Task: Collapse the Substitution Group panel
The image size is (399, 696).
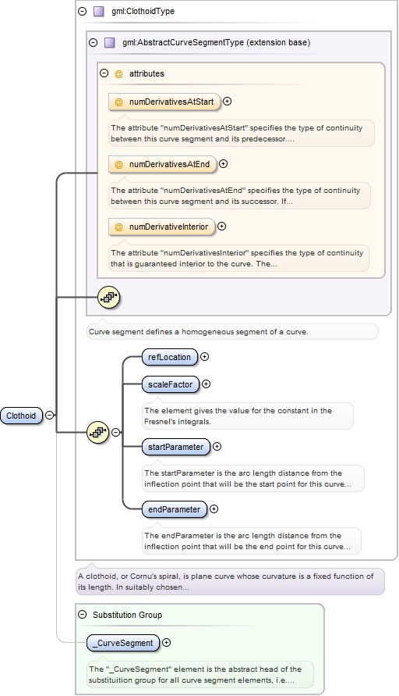Action: click(x=83, y=615)
